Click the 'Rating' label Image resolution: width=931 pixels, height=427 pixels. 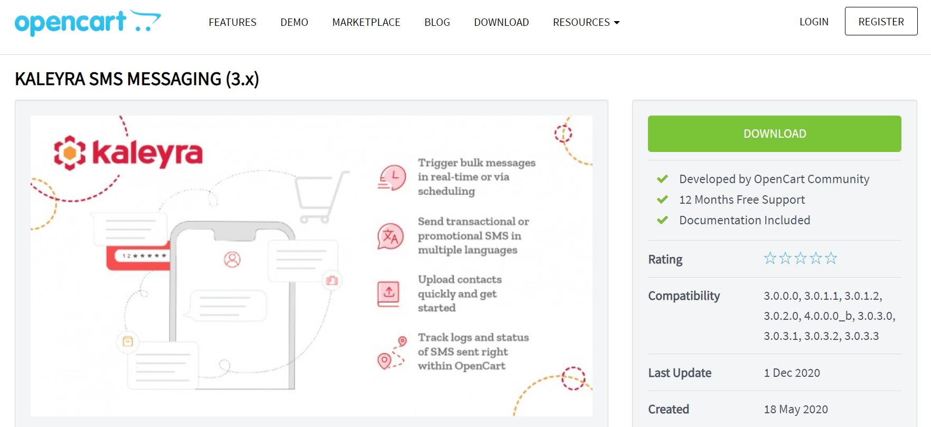665,259
